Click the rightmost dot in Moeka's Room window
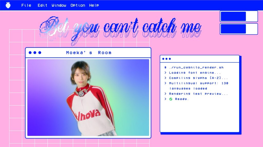The width and height of the screenshot is (263, 147). pos(40,53)
